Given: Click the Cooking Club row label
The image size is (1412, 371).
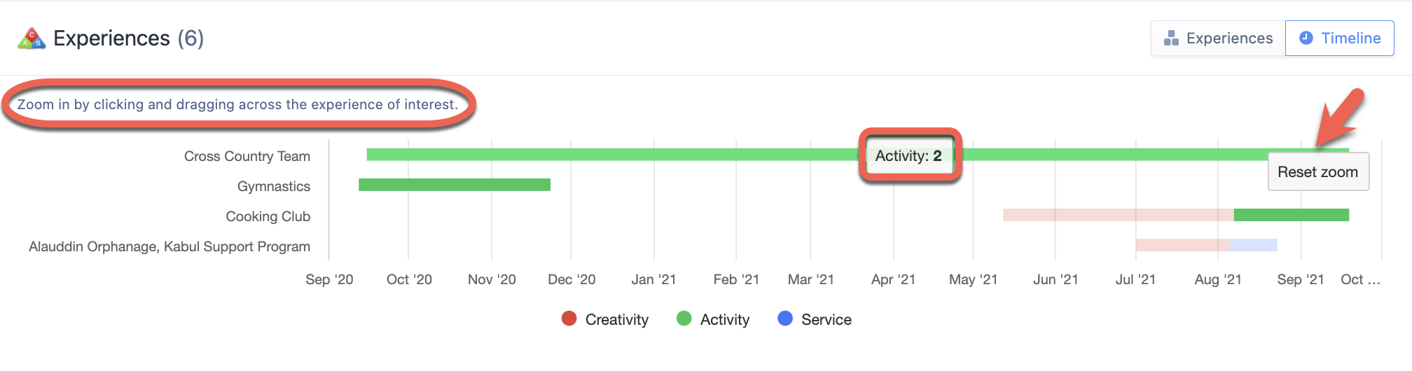Looking at the screenshot, I should [268, 216].
